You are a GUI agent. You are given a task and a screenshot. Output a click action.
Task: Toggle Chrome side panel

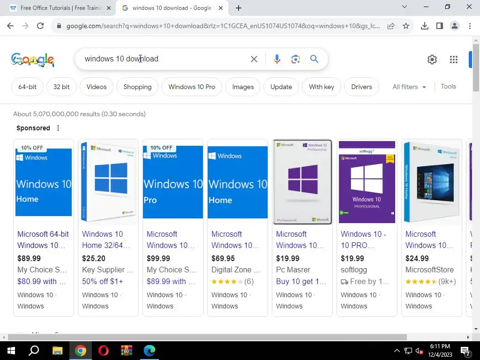coord(440,26)
